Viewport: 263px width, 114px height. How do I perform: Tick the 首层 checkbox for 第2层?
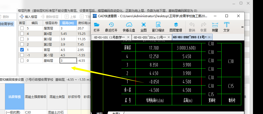(x=22, y=44)
